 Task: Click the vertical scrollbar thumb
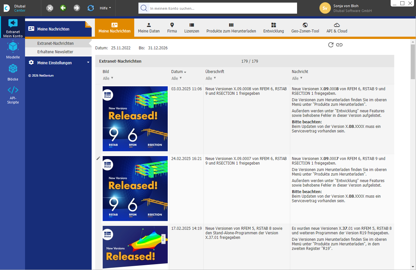(413, 62)
